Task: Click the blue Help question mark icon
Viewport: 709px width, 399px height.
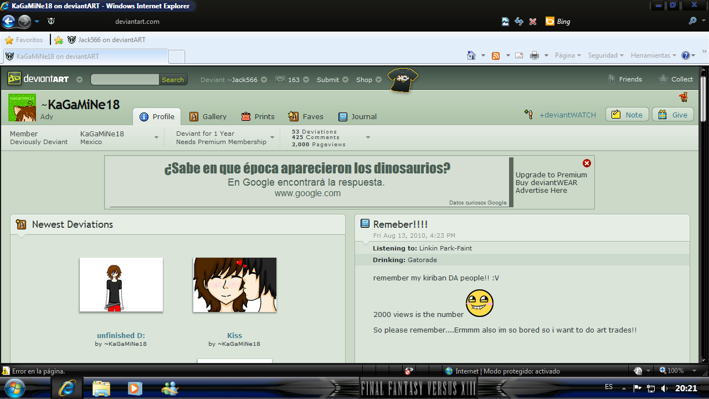Action: pos(686,55)
